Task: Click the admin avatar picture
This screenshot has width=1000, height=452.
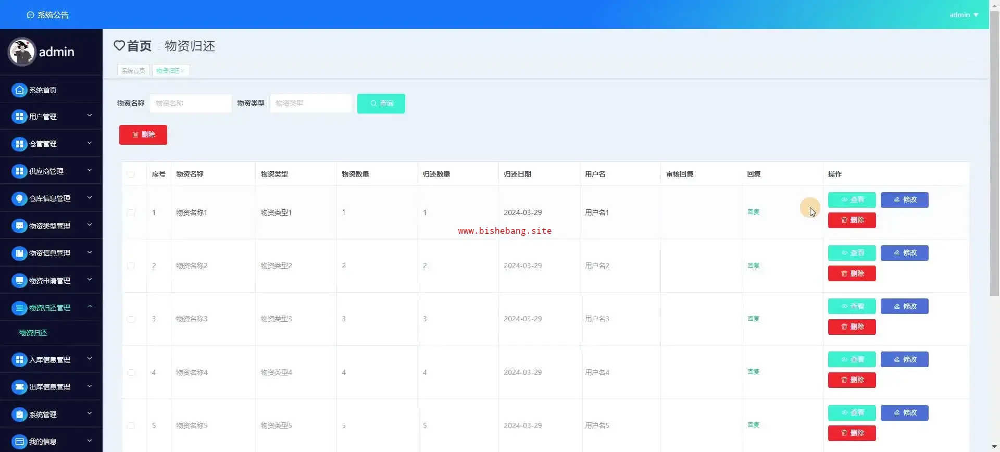Action: point(22,52)
